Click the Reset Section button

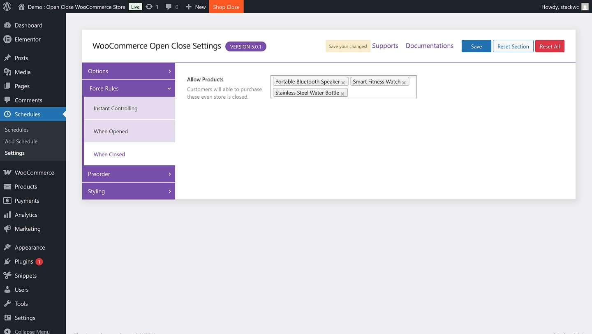513,46
